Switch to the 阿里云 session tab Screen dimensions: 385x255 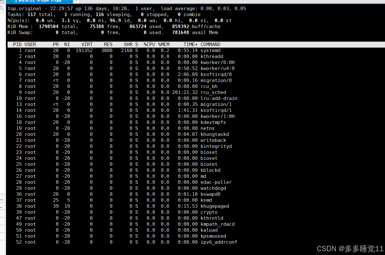pyautogui.click(x=39, y=1)
